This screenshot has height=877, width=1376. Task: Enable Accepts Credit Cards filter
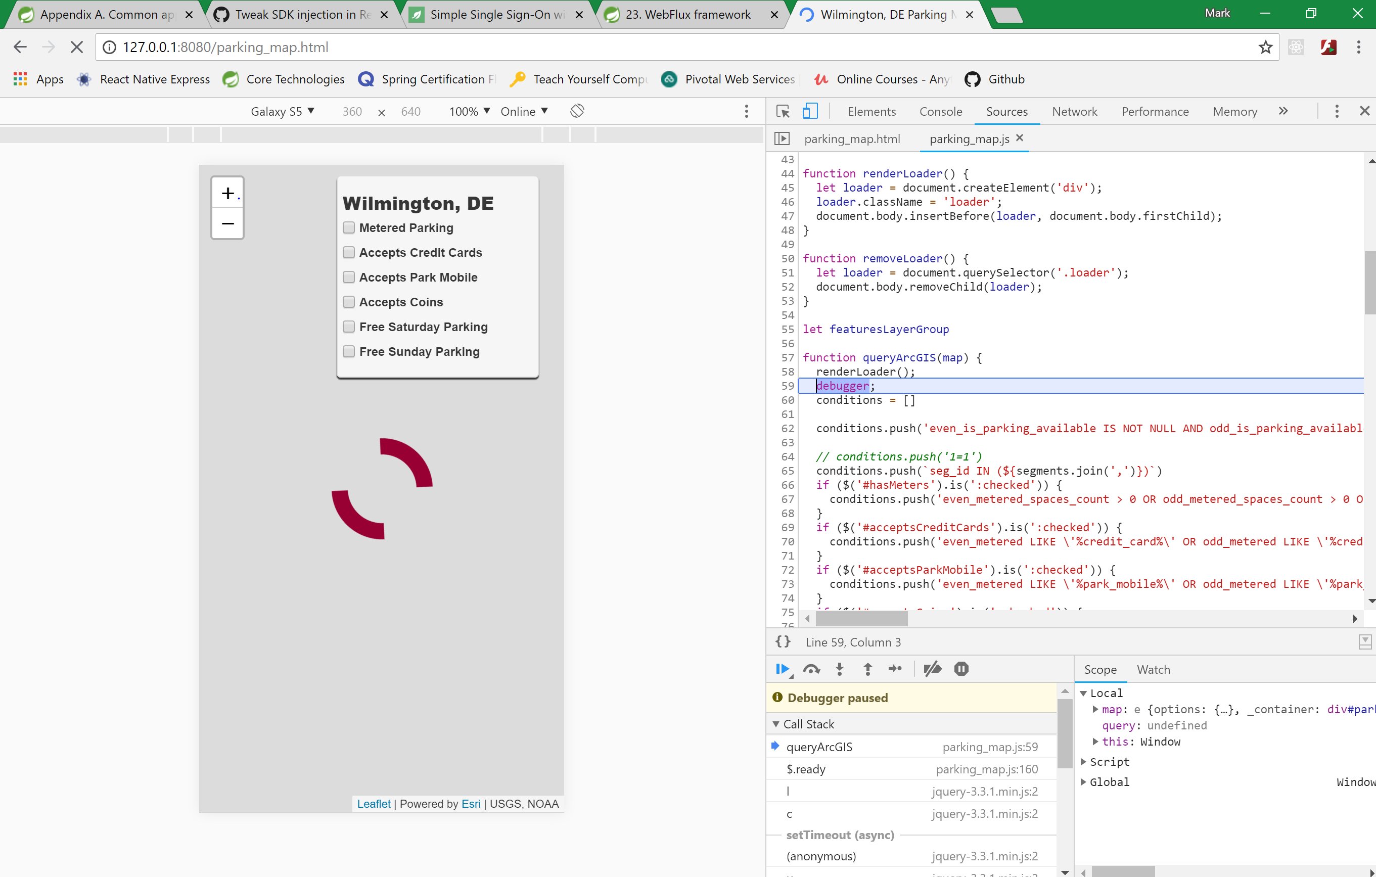click(349, 253)
